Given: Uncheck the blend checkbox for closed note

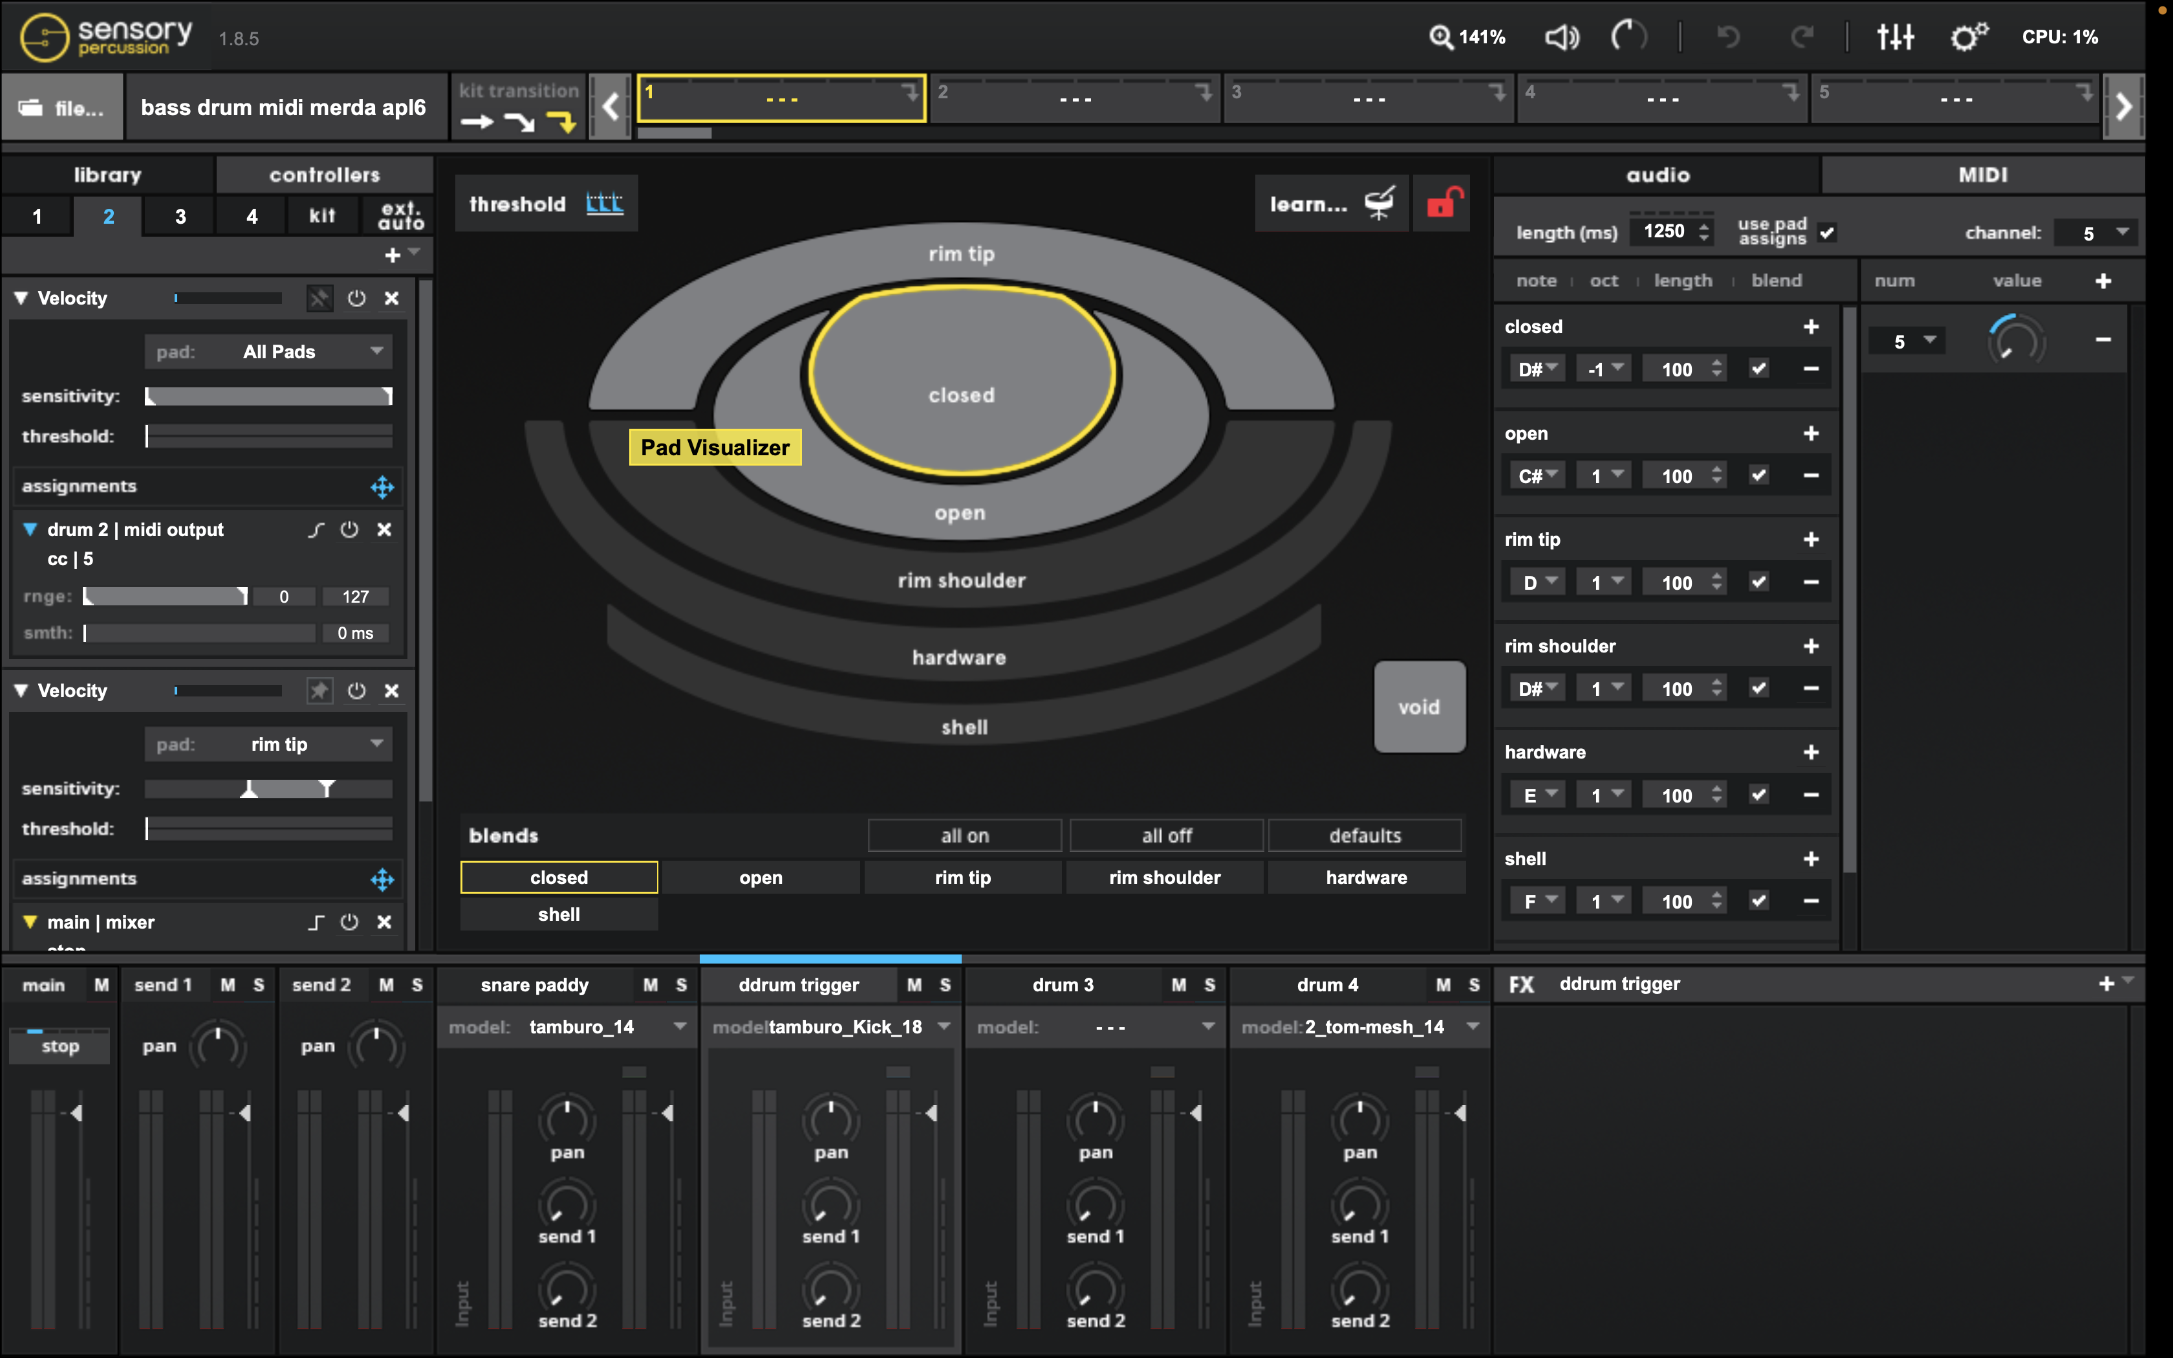Looking at the screenshot, I should (1758, 369).
